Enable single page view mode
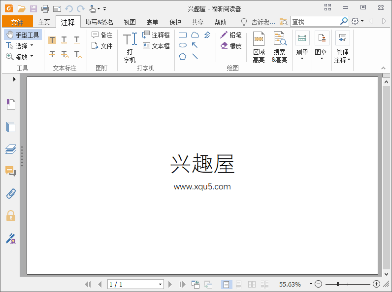The width and height of the screenshot is (392, 292). pyautogui.click(x=226, y=284)
